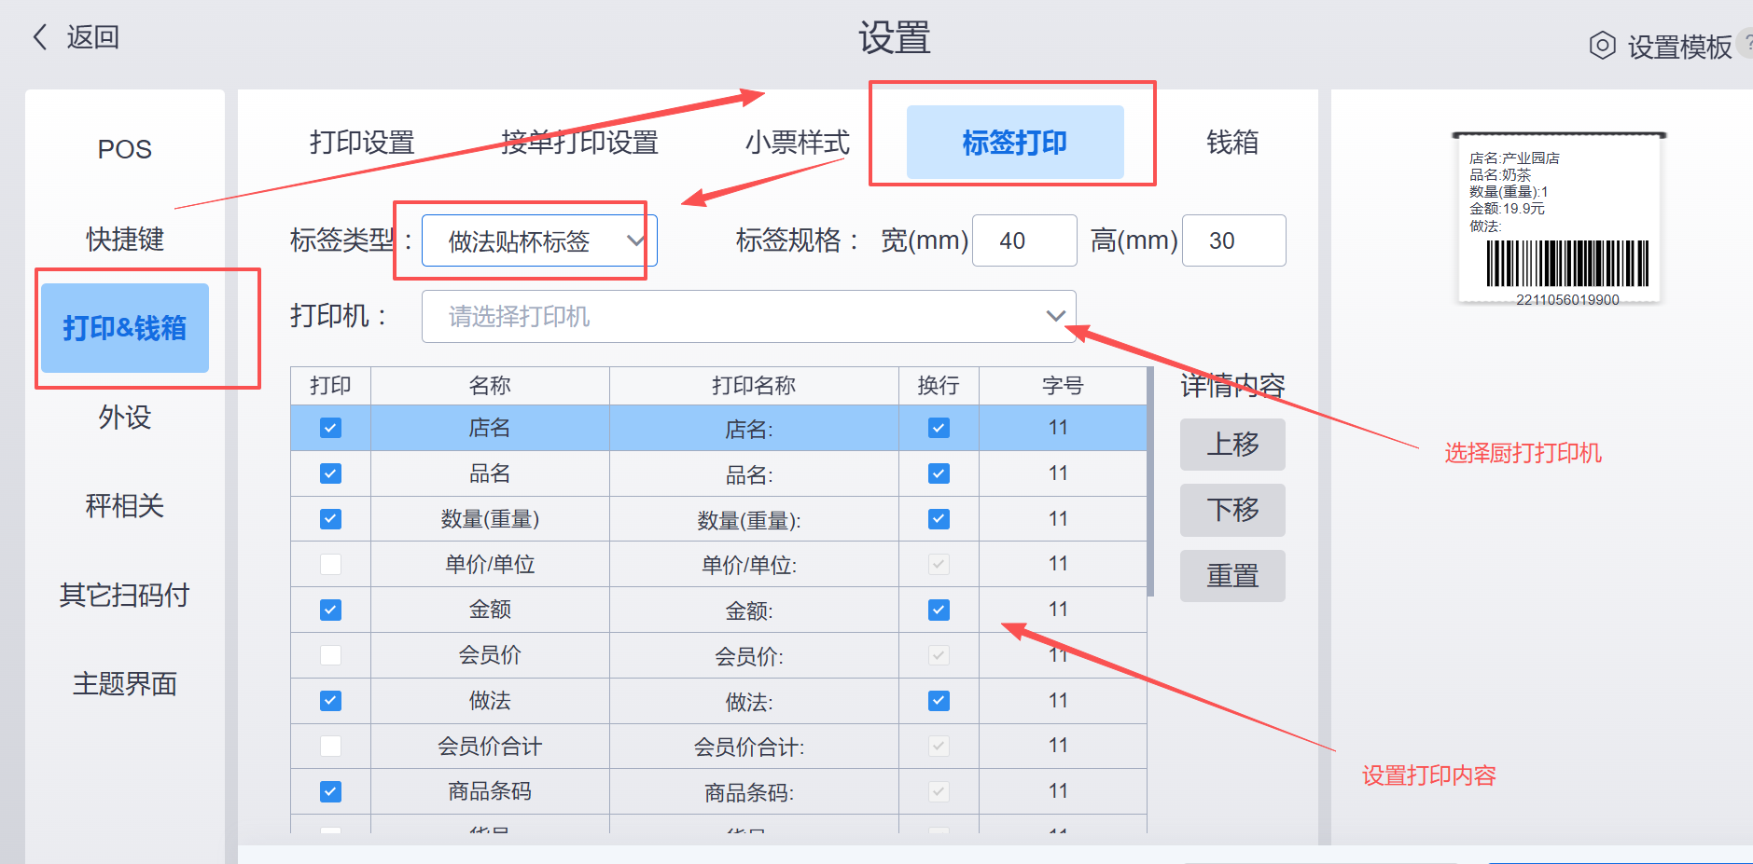Click the table's vertical scrollbar
Image resolution: width=1753 pixels, height=864 pixels.
tap(1151, 485)
